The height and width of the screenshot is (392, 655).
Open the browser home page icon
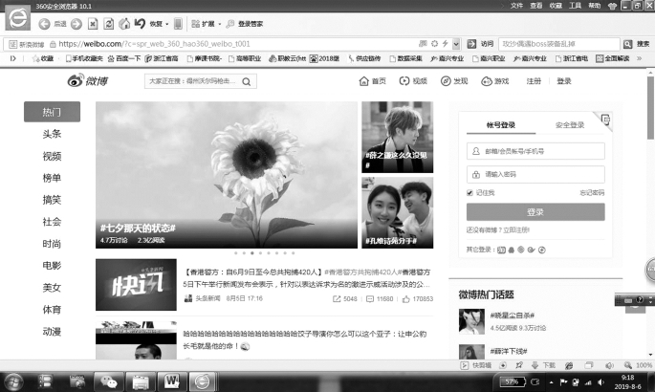tap(124, 24)
